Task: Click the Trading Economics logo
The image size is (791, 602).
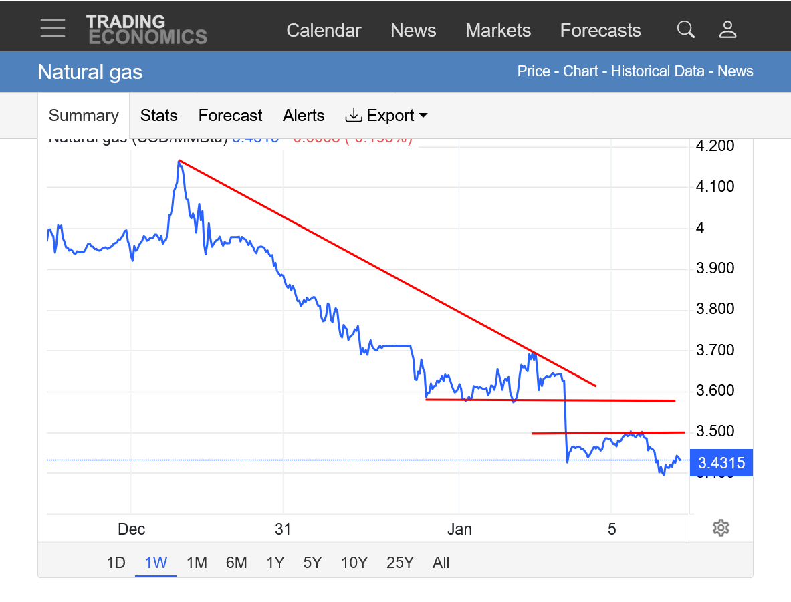Action: point(146,29)
